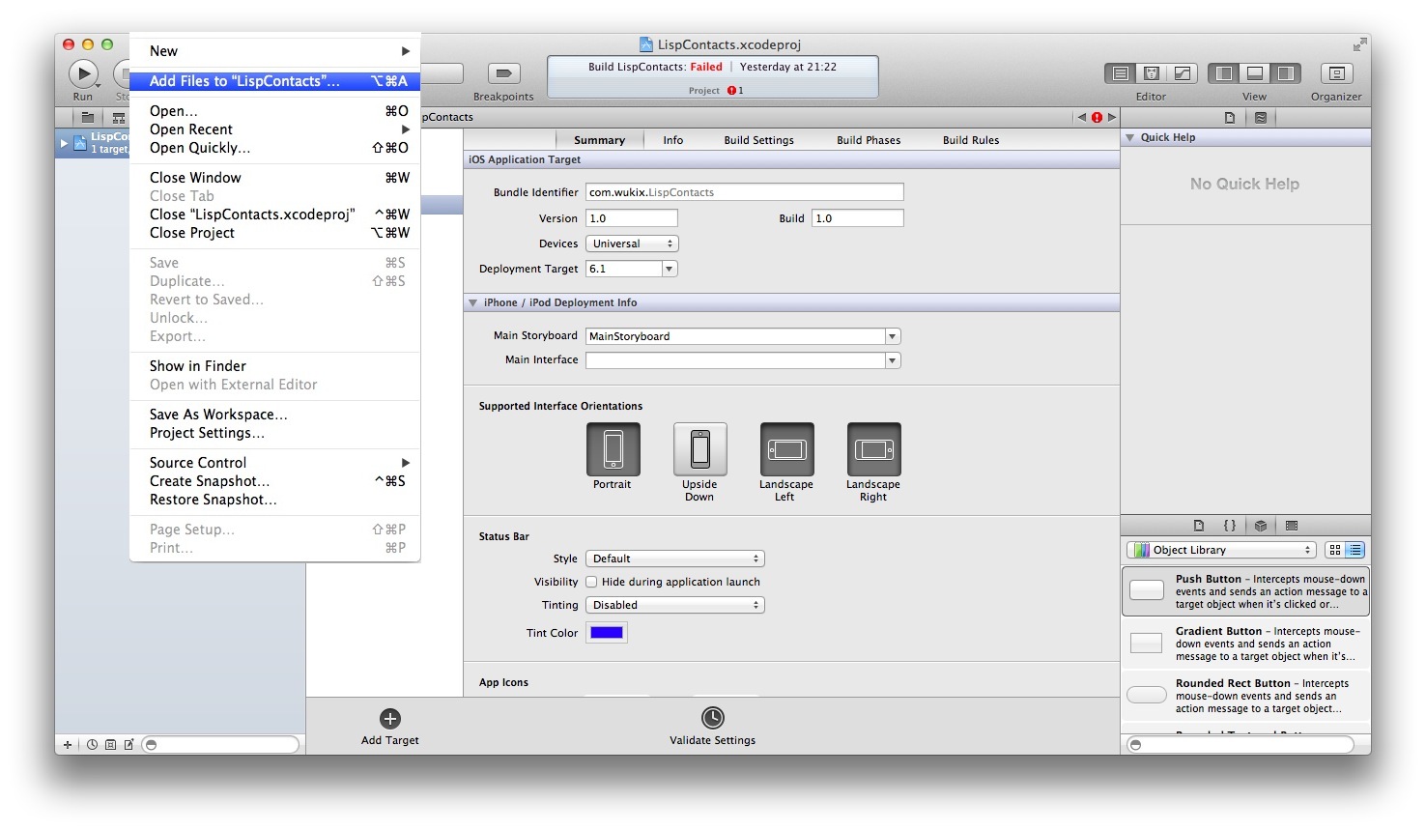Show the Quick Help inspector
Image resolution: width=1426 pixels, height=831 pixels.
point(1261,118)
